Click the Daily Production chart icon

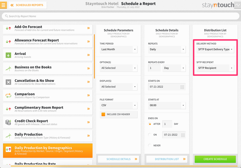pos(8,136)
